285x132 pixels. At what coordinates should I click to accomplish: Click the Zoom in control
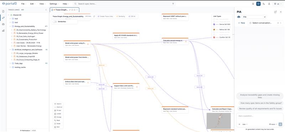coord(58,104)
